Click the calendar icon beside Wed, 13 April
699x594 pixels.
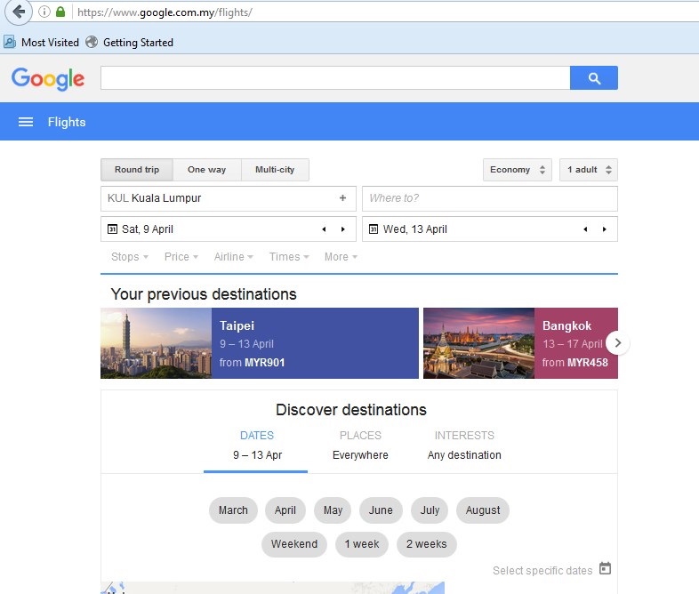pos(374,229)
